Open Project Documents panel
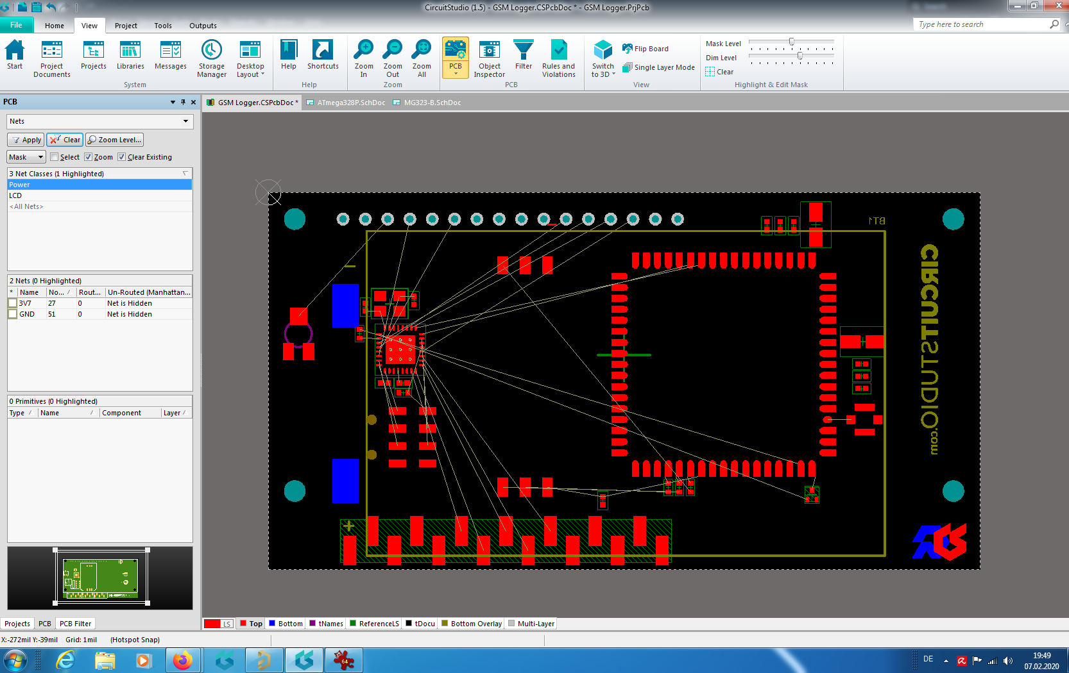Screen dimensions: 1069x673 [x=52, y=59]
